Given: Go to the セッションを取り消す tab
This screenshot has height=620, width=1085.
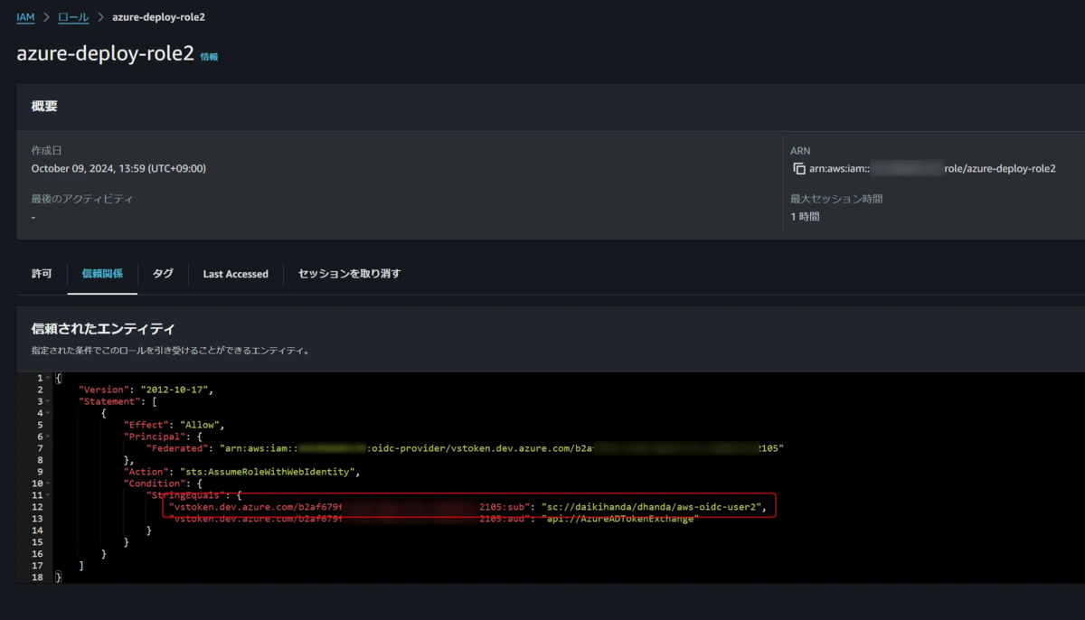Looking at the screenshot, I should tap(349, 274).
